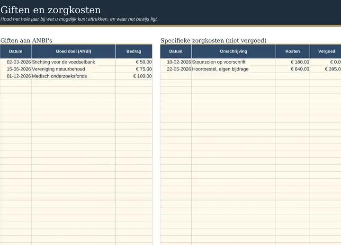Image resolution: width=341 pixels, height=245 pixels.
Task: Select date cell 02-03-2026
Action: (x=16, y=62)
